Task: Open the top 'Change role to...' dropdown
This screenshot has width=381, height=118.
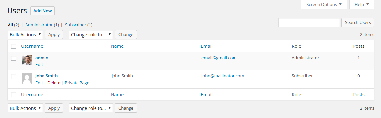Action: (x=91, y=34)
